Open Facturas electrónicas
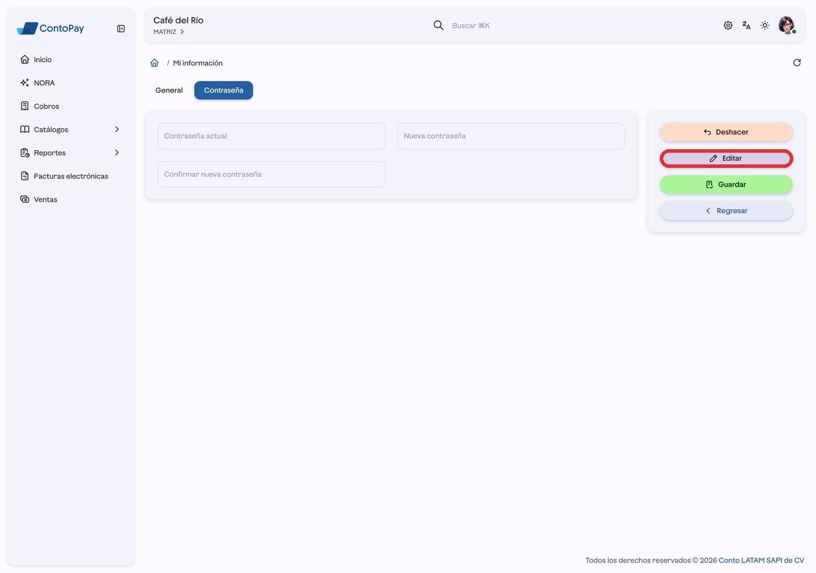 (x=70, y=176)
